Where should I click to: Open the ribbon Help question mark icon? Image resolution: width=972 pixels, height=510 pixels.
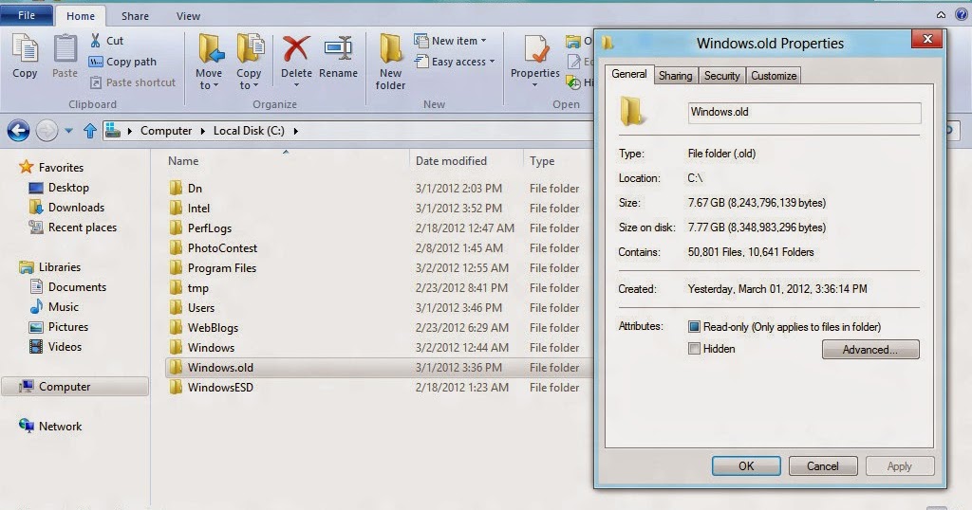tap(963, 15)
